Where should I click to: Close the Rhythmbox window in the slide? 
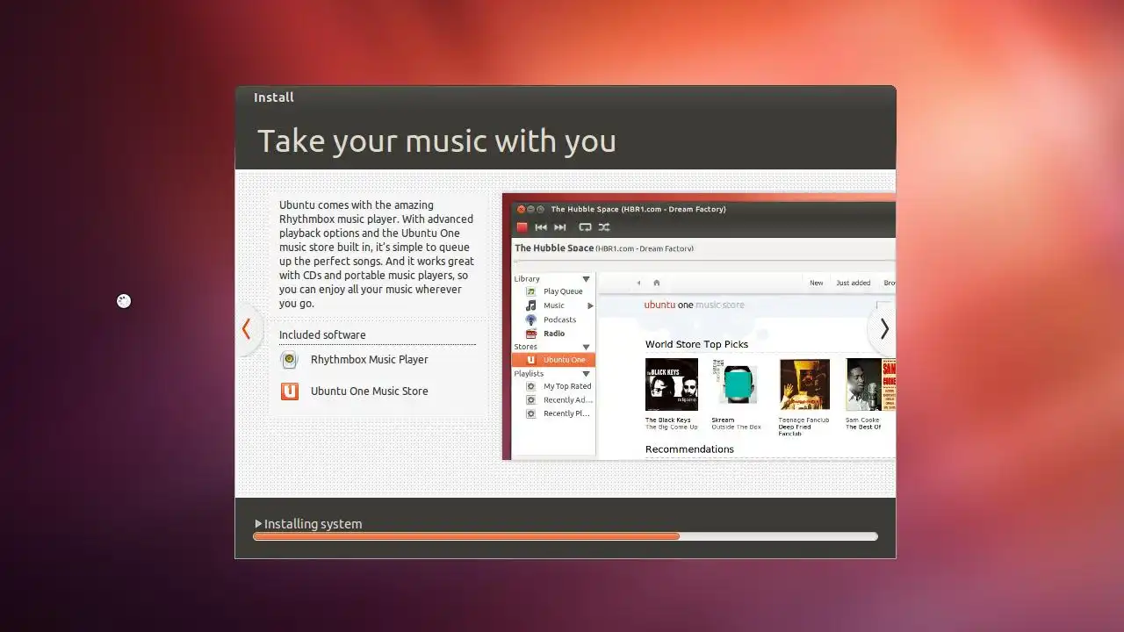click(521, 209)
